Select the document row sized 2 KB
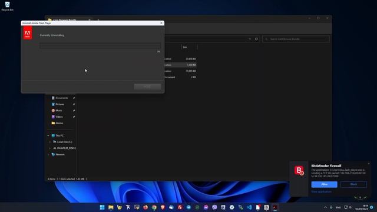Image resolution: width=377 pixels, height=212 pixels. 180,77
